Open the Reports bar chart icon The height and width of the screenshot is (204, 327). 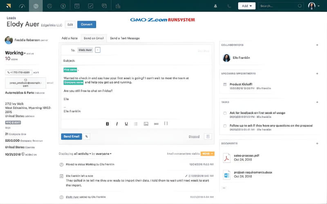[118, 6]
